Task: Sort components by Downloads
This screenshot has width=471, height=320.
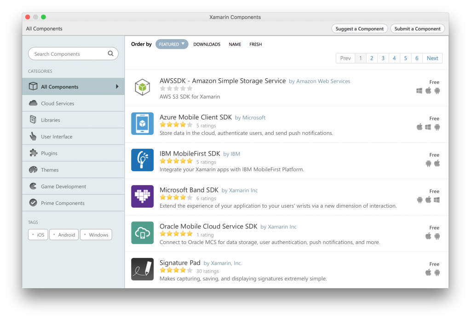Action: pos(207,44)
